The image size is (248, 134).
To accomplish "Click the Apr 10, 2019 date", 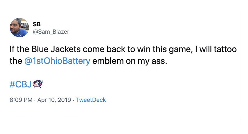I will point(54,100).
